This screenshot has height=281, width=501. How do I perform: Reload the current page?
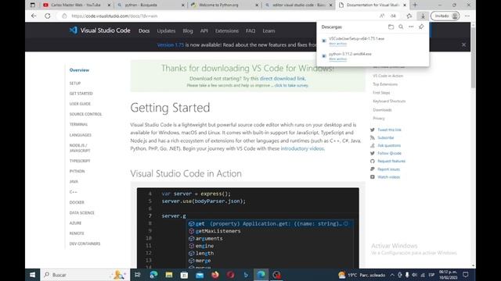tap(47, 16)
